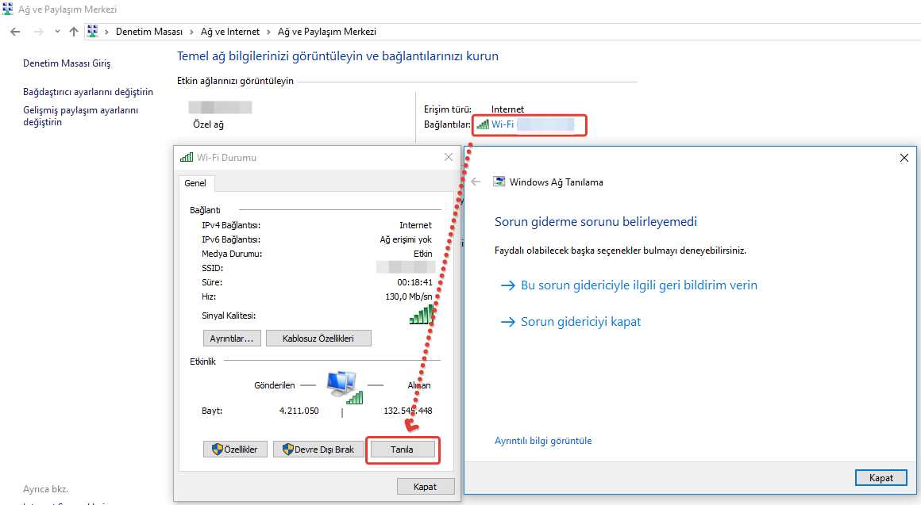Expand the chevron after Denetim Masası breadcrumb
This screenshot has width=921, height=505.
click(x=191, y=32)
